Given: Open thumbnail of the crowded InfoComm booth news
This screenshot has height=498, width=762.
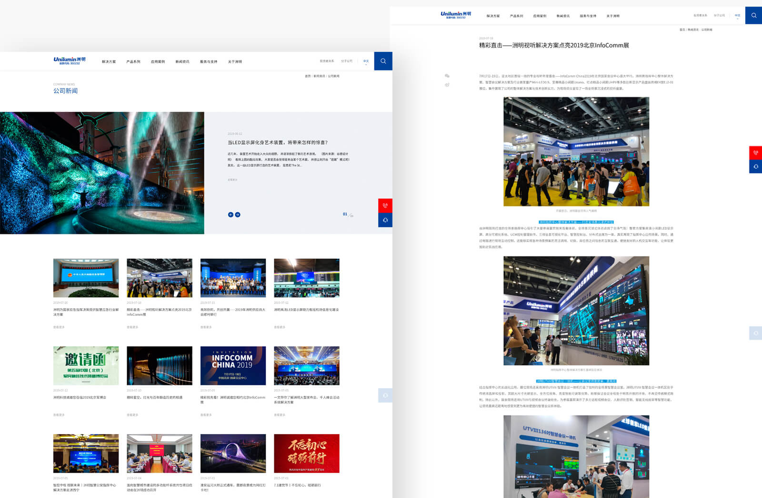Looking at the screenshot, I should (x=160, y=278).
